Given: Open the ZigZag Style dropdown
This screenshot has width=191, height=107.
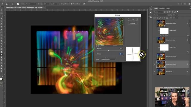Looking at the screenshot, I should tap(109, 59).
